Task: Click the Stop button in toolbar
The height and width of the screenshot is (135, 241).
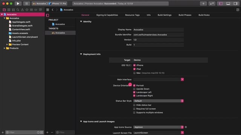Action: [26, 3]
